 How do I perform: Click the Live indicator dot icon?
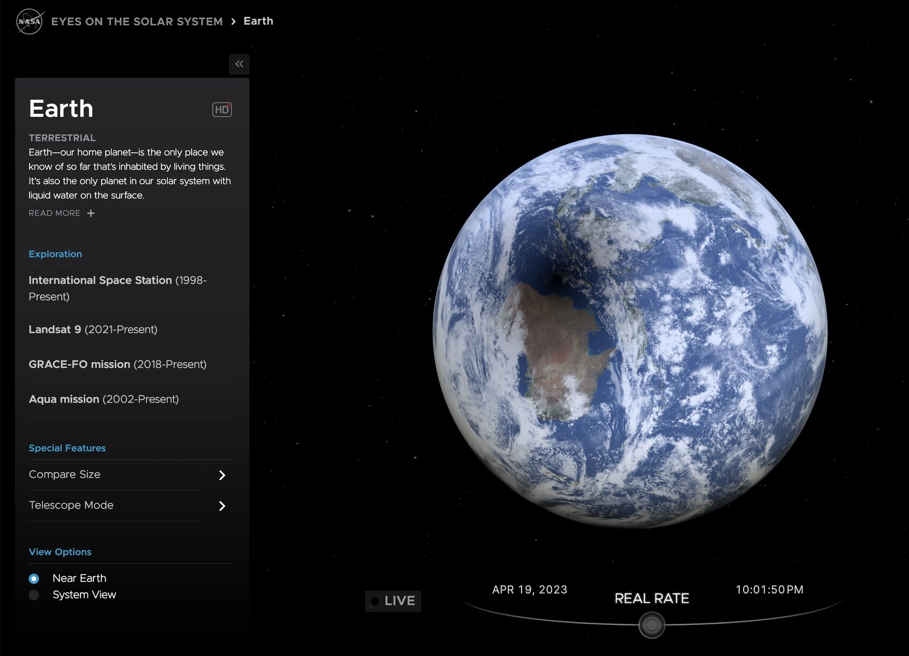pyautogui.click(x=375, y=601)
